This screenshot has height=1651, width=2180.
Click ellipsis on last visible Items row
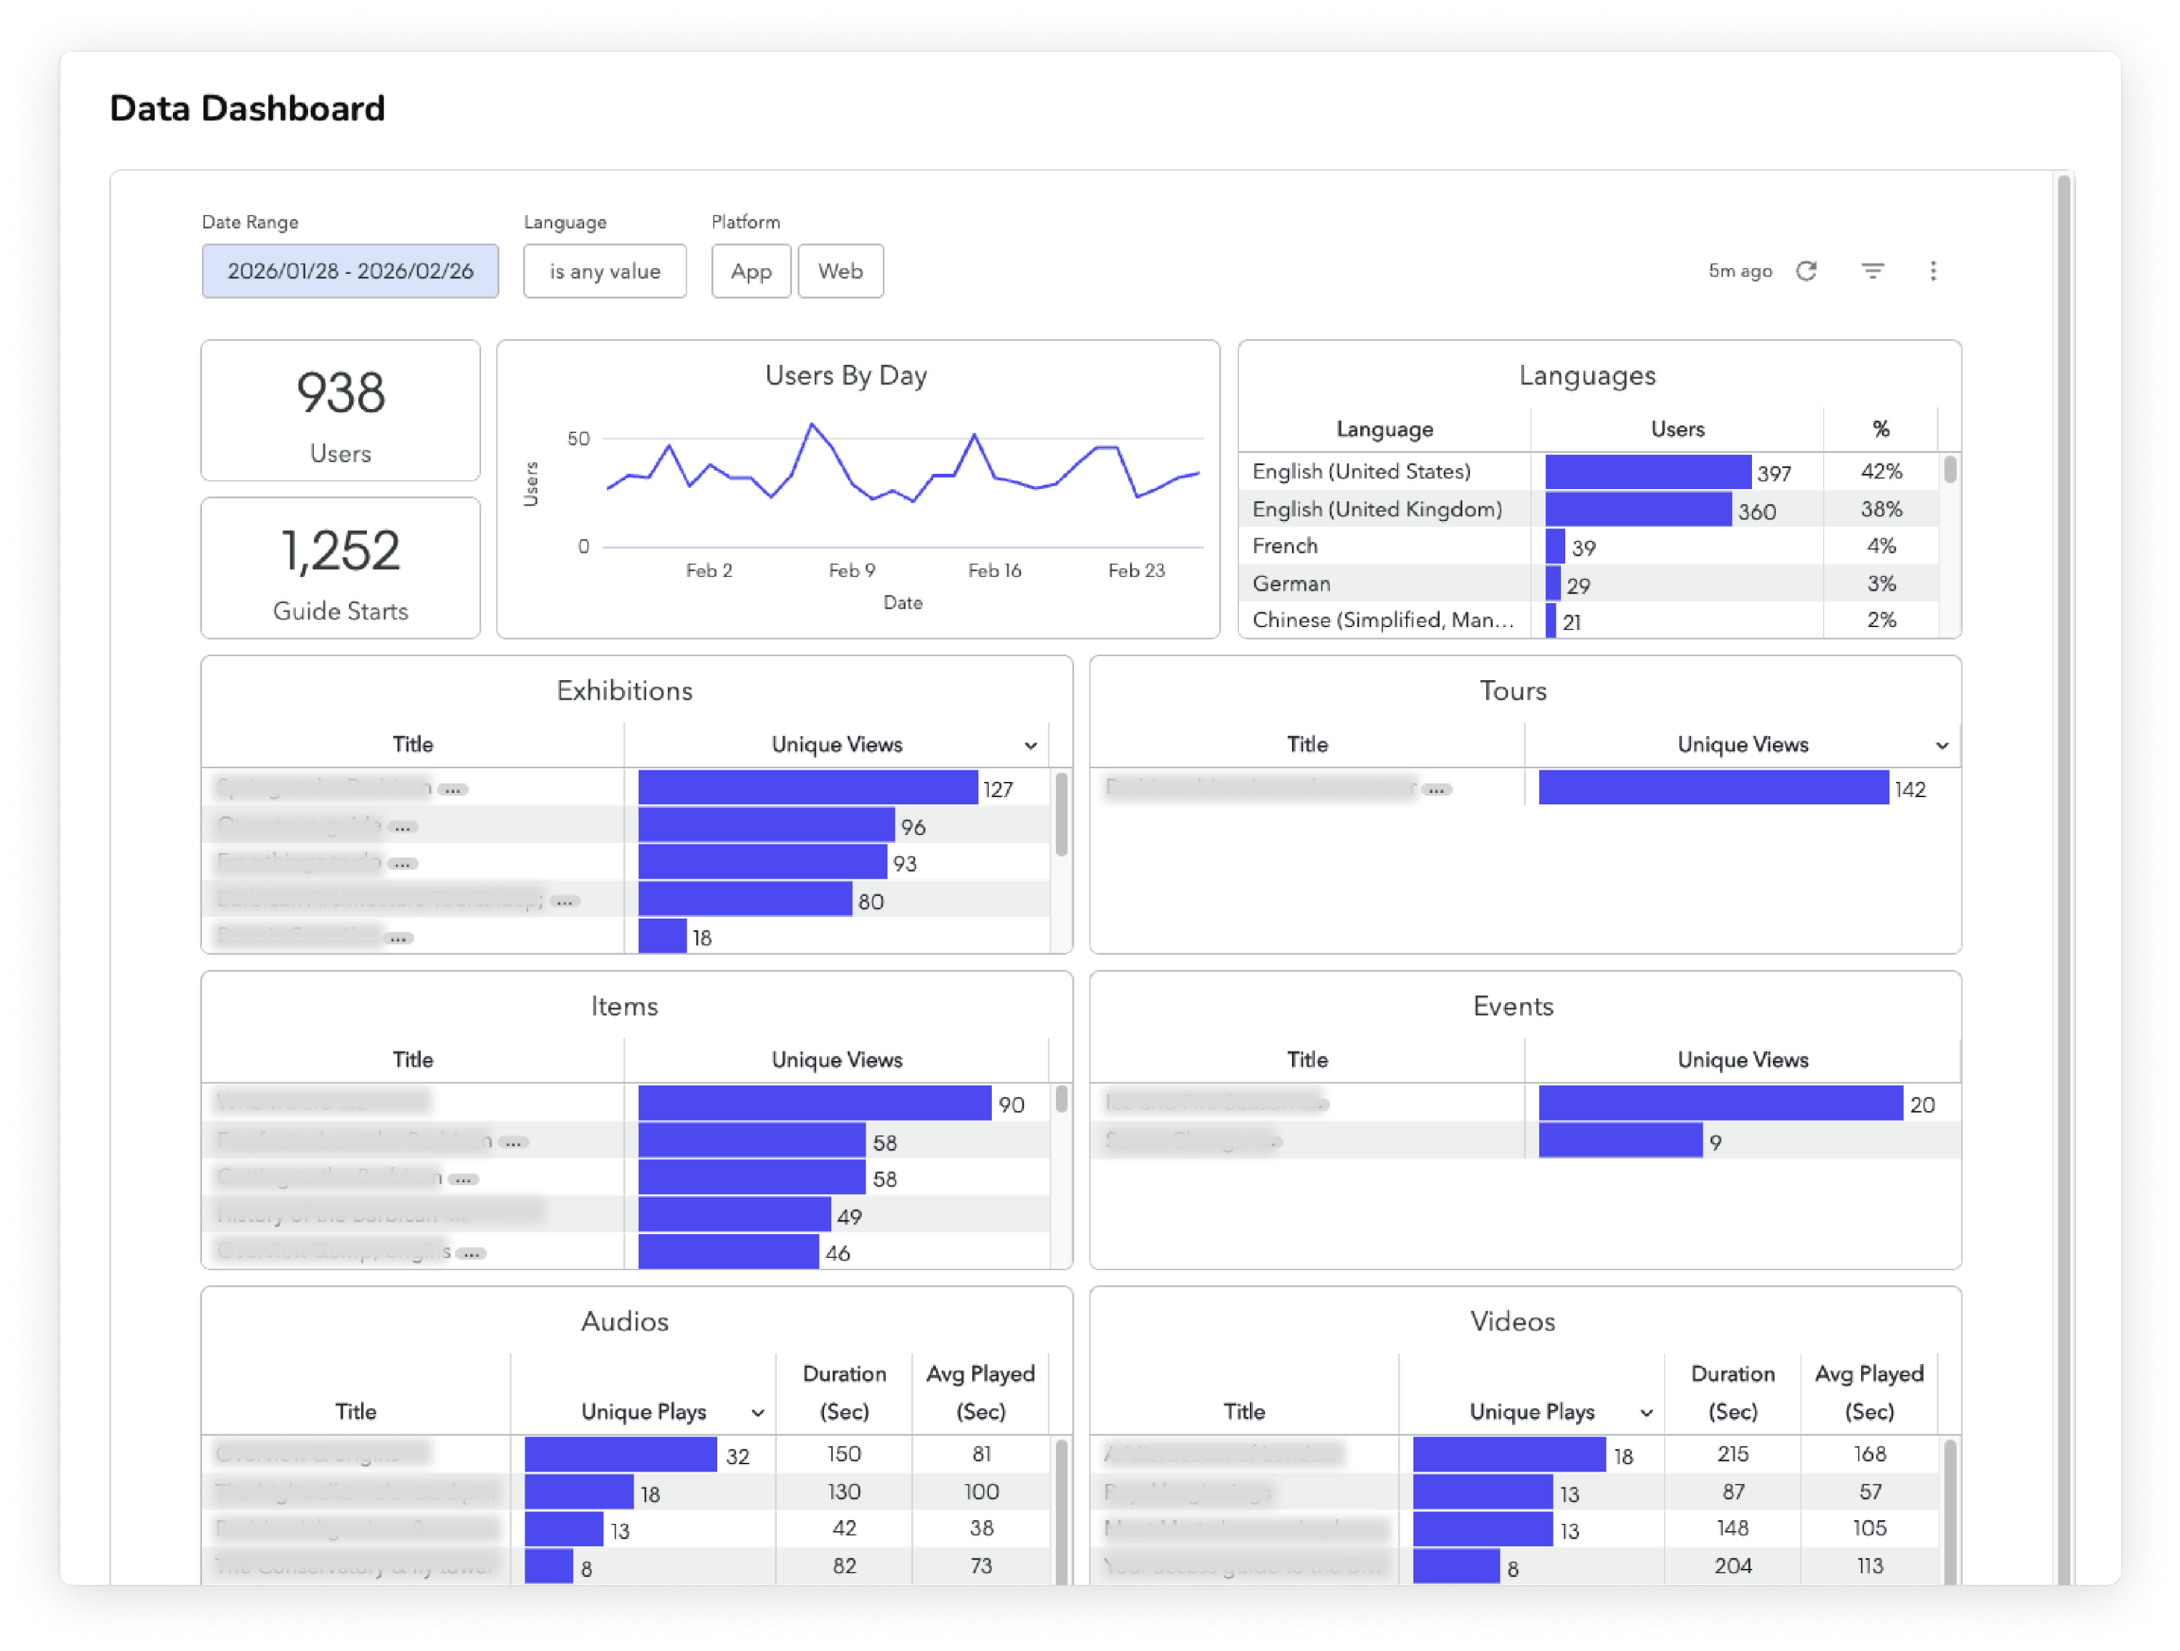[472, 1254]
